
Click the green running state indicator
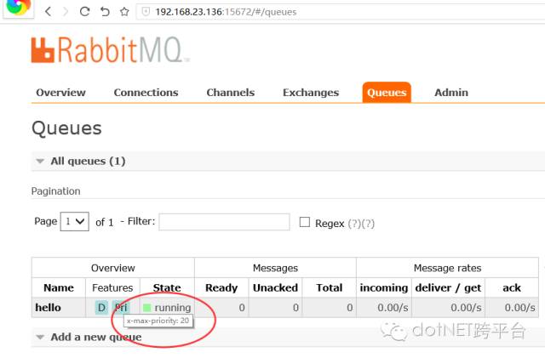[147, 308]
